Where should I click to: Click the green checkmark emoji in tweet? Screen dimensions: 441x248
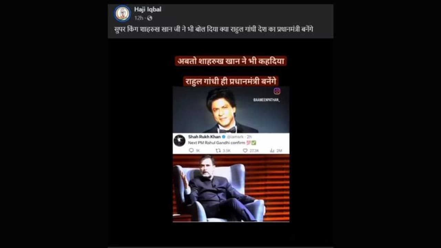tap(254, 143)
